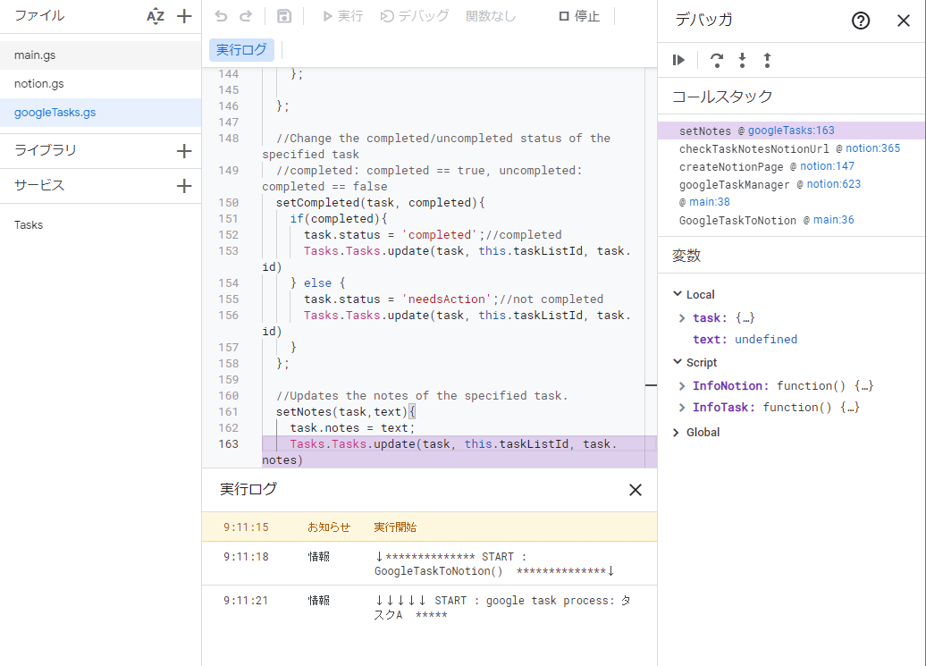Add a library with the plus icon
The image size is (926, 666).
click(x=184, y=151)
